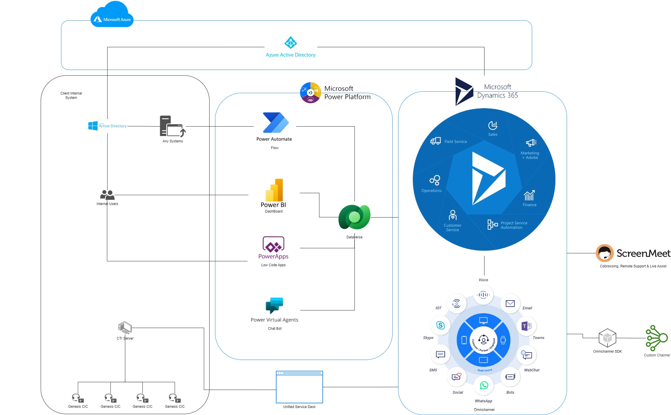
Task: Select the mobile phone icon in Multi Device ring
Action: [x=464, y=340]
